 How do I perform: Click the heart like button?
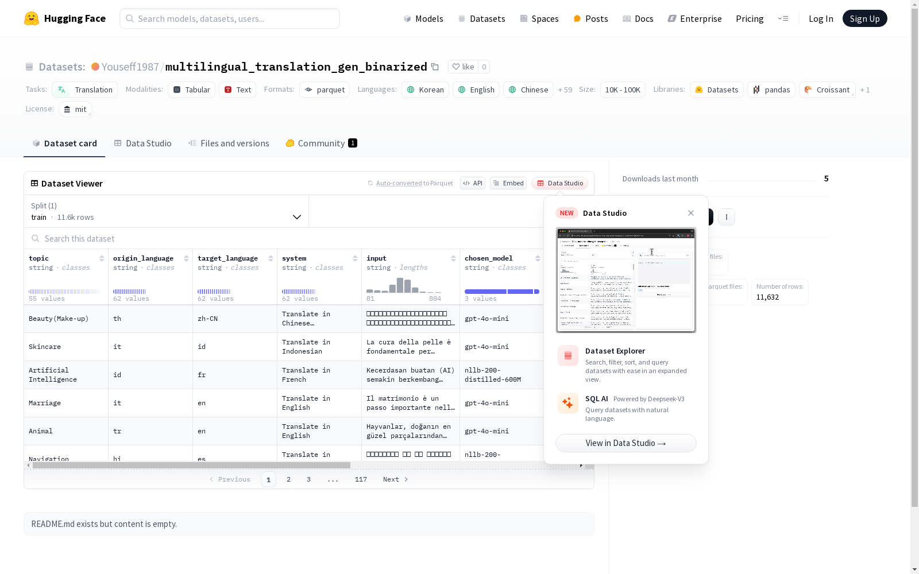[x=463, y=67]
